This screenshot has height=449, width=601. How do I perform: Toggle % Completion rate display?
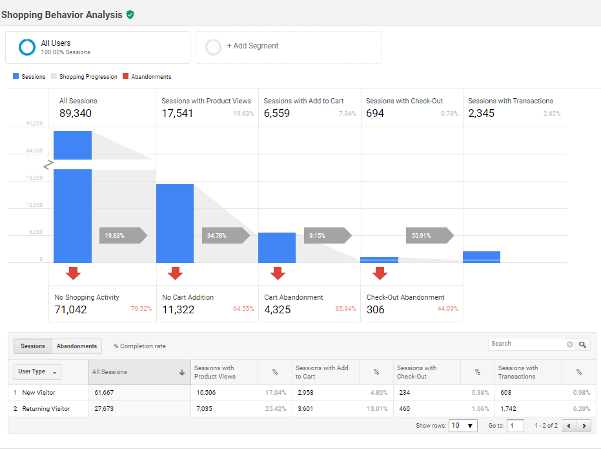(x=139, y=346)
